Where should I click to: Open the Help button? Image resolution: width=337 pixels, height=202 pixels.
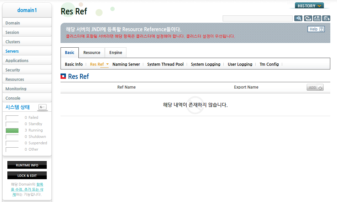(x=316, y=29)
